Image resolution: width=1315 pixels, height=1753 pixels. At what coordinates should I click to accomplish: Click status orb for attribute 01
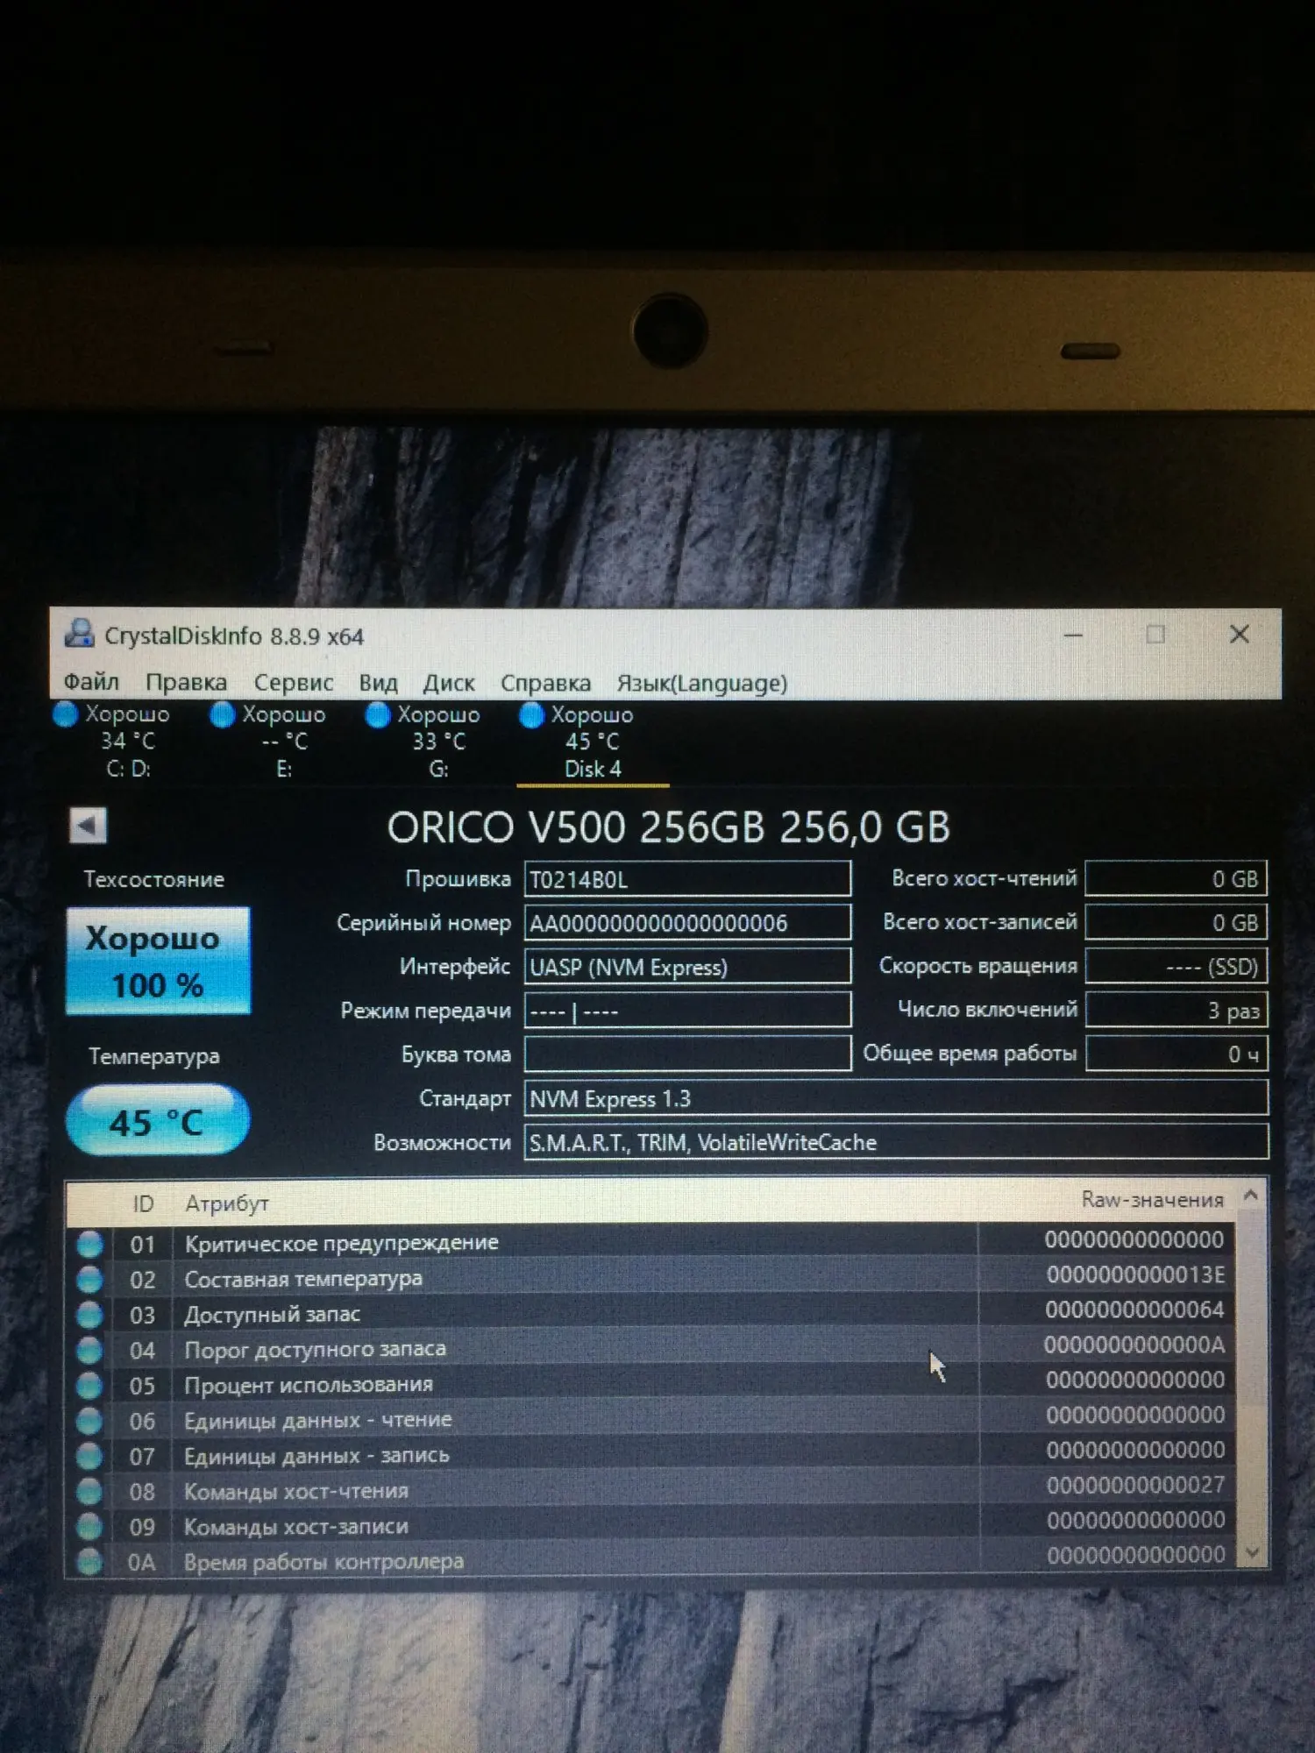[x=89, y=1244]
